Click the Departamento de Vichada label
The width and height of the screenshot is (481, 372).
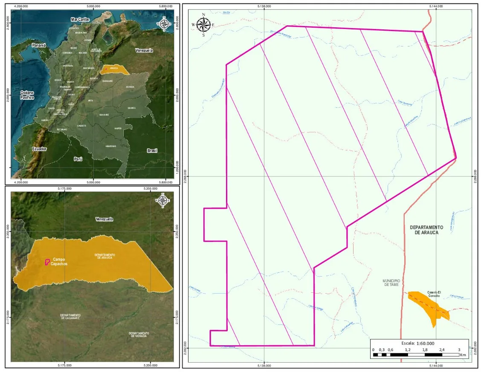pyautogui.click(x=139, y=335)
